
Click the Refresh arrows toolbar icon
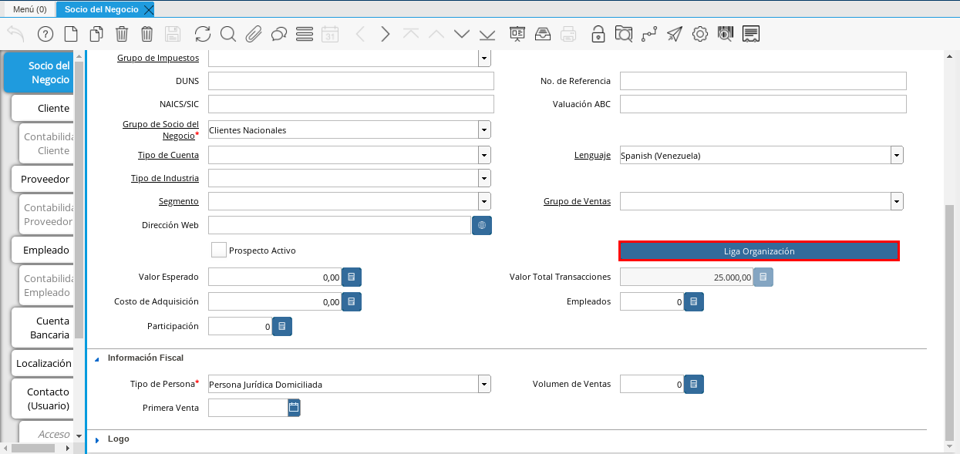(x=202, y=34)
